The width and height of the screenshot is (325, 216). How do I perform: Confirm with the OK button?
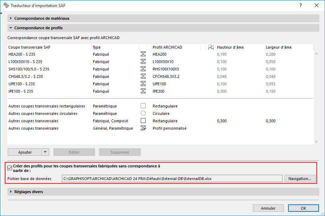(x=304, y=208)
